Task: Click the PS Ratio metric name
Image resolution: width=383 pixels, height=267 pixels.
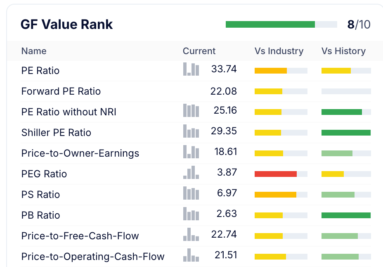Action: pyautogui.click(x=40, y=195)
